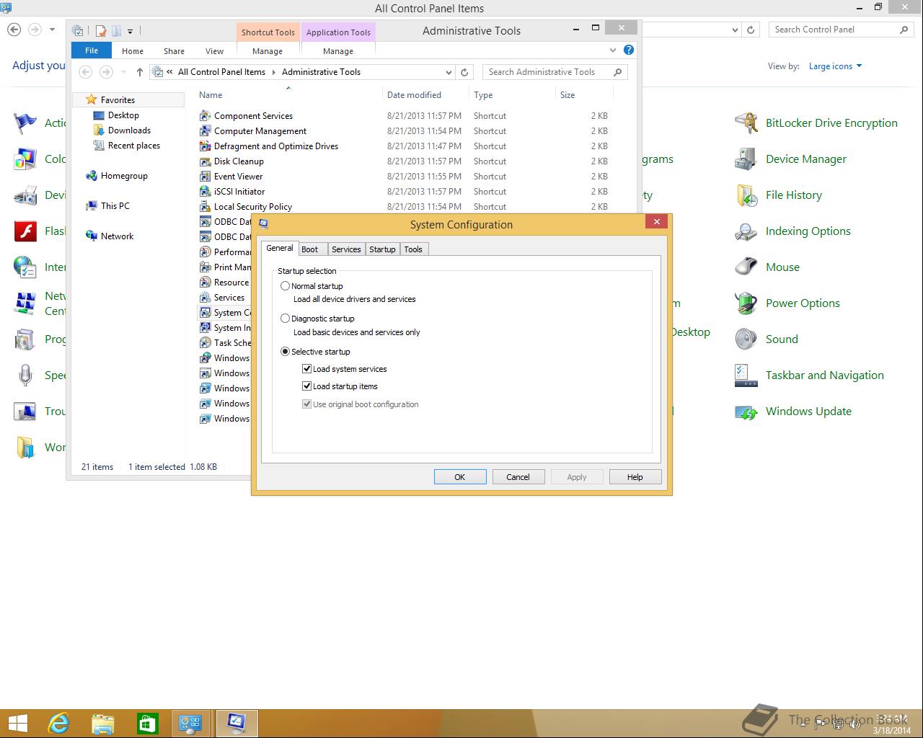This screenshot has width=923, height=738.
Task: Sort by Date modified column header
Action: point(425,95)
